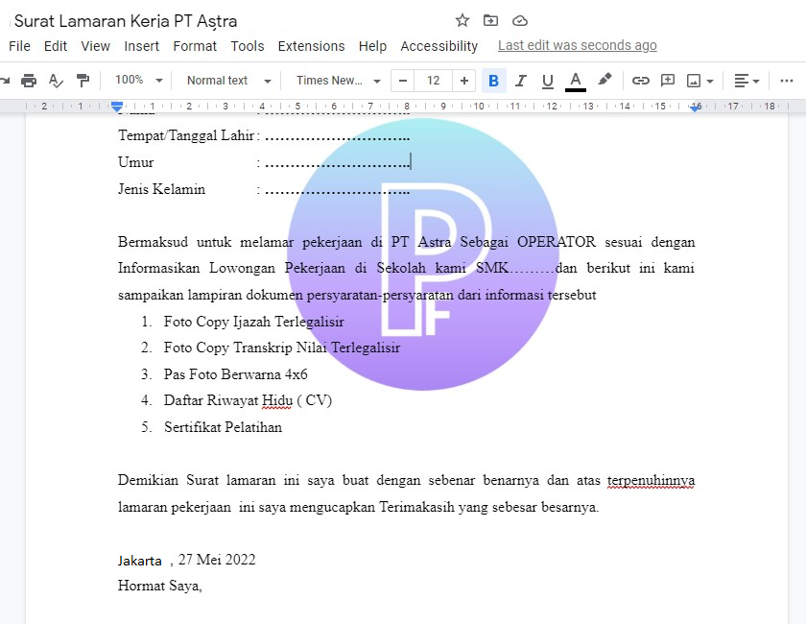Expand the Insert image dropdown arrow
Viewport: 806px width, 624px height.
(710, 82)
